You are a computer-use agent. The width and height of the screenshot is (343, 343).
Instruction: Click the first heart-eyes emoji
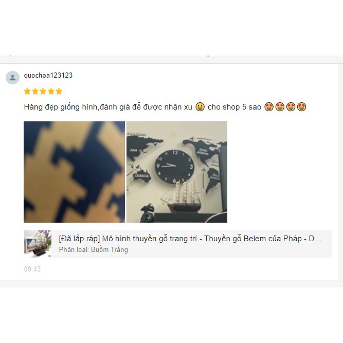click(x=269, y=107)
